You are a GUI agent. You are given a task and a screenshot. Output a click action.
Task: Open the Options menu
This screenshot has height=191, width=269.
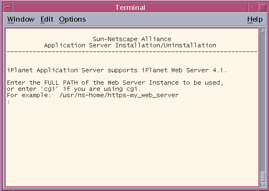click(x=72, y=19)
